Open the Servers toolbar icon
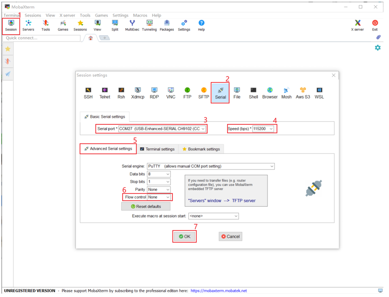 coord(28,26)
